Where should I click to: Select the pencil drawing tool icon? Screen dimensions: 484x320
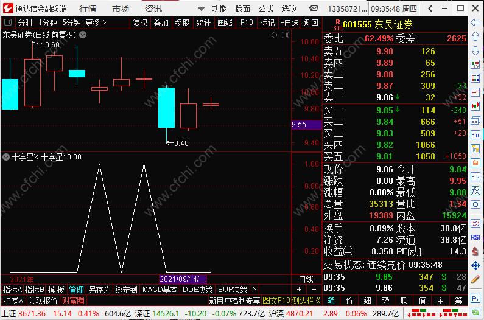[475, 280]
